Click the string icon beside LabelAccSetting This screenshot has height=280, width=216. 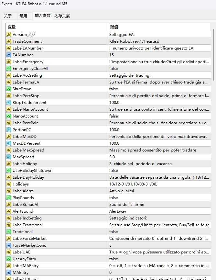pyautogui.click(x=8, y=75)
